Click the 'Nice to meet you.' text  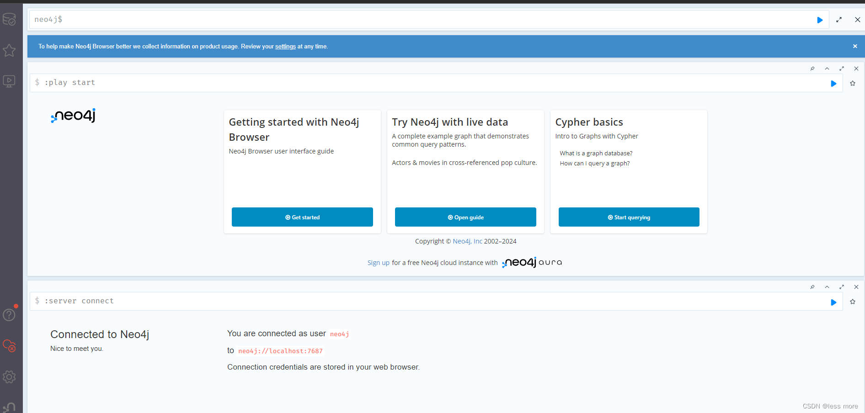(77, 349)
